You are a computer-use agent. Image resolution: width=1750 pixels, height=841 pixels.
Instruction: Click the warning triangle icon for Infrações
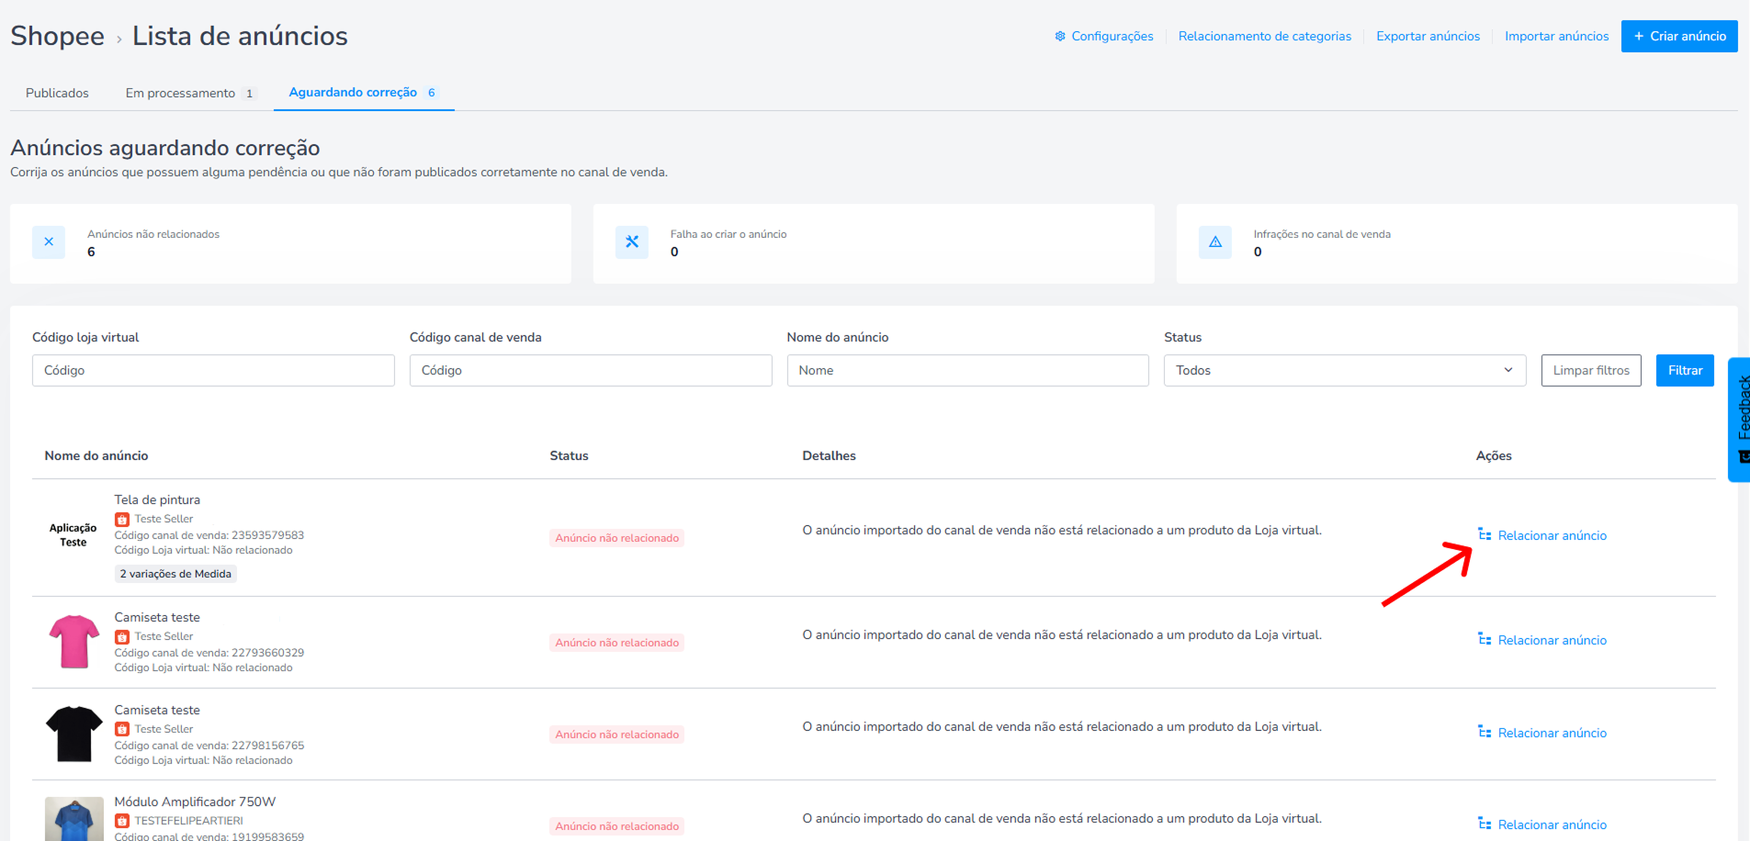click(x=1215, y=242)
